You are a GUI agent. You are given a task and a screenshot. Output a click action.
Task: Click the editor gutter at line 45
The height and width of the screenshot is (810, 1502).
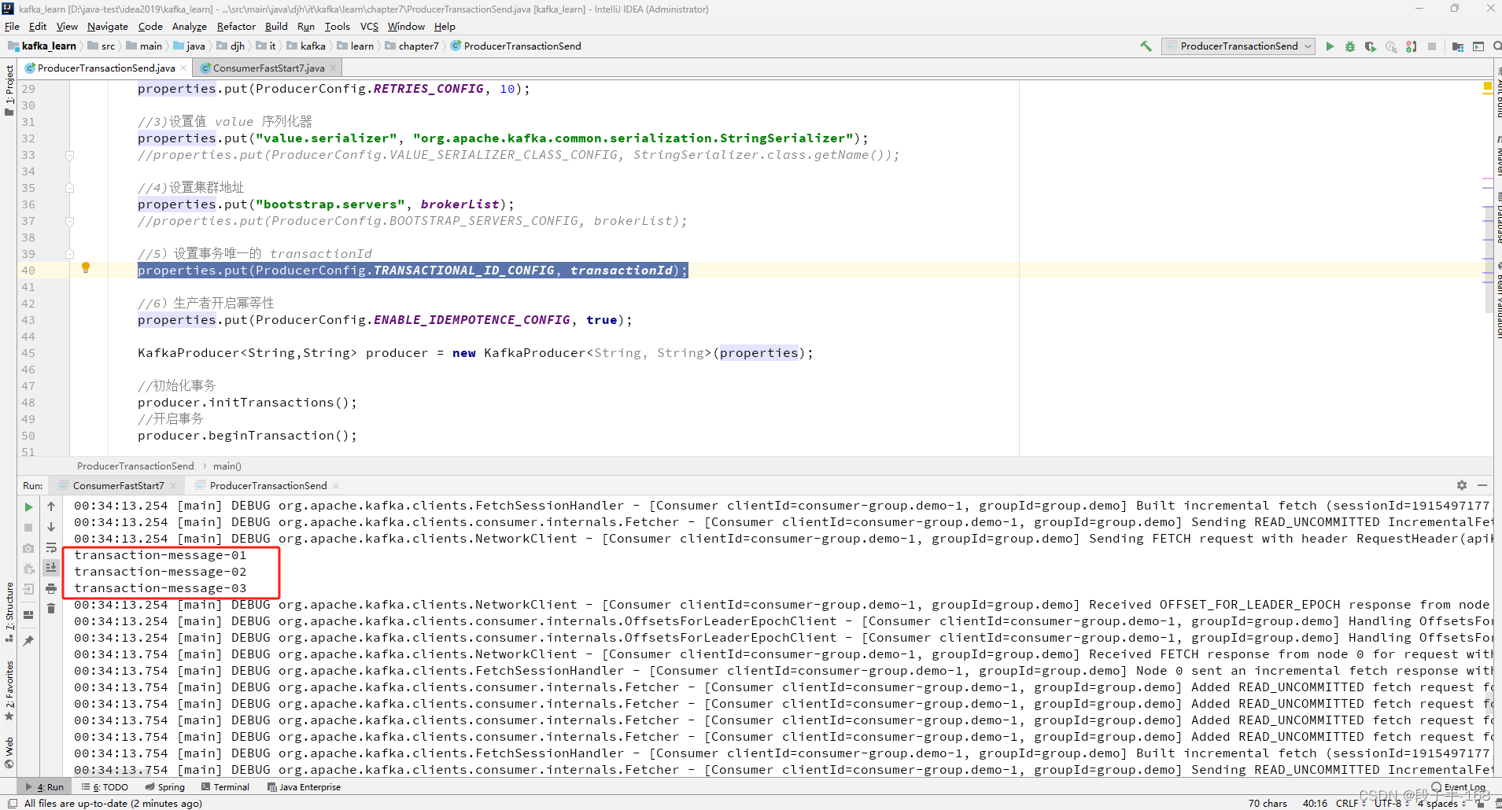(43, 353)
